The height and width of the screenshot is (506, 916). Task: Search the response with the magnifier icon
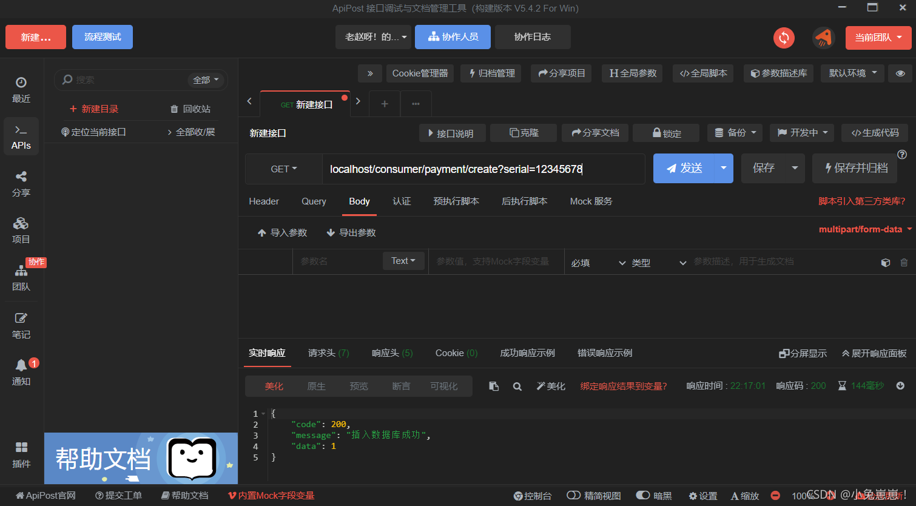(517, 386)
